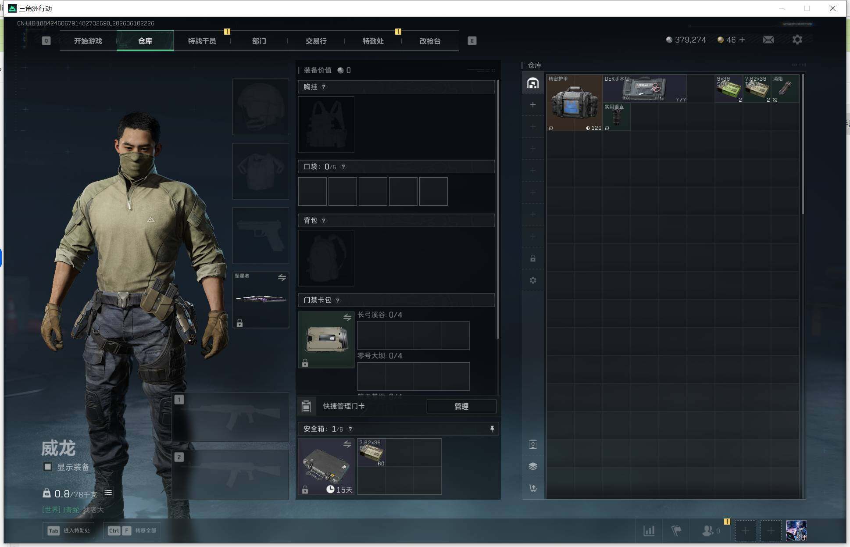Click the quick card-management icon
Viewport: 850px width, 547px height.
(x=306, y=406)
